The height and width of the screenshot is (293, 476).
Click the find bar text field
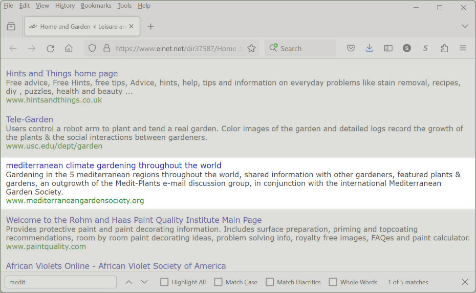[60, 282]
